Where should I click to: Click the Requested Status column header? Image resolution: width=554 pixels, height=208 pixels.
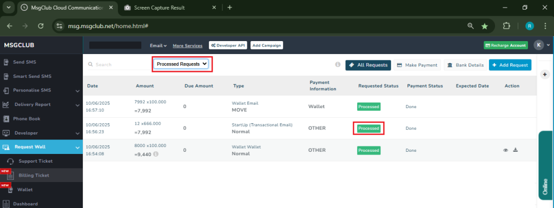[378, 86]
